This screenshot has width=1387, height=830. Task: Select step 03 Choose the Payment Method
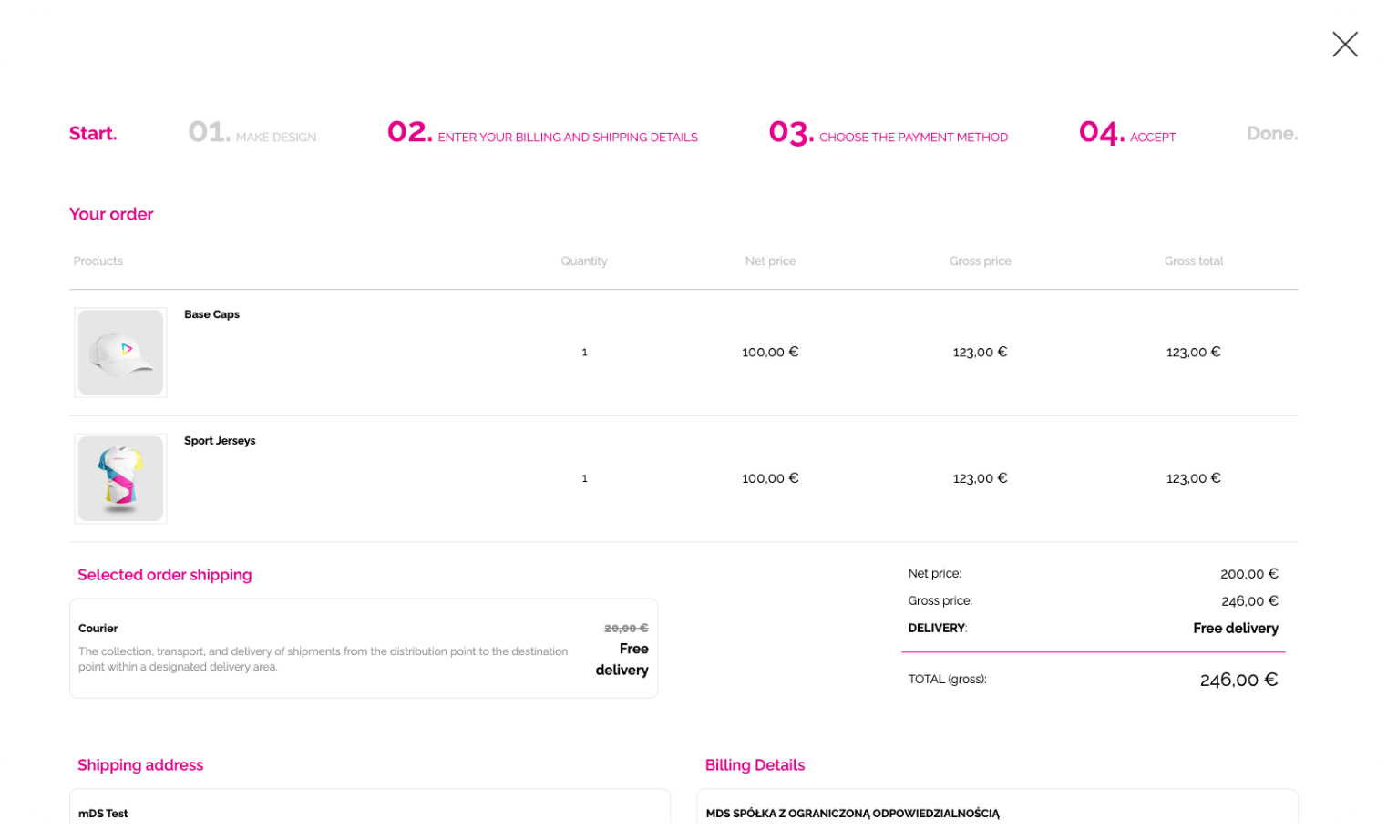click(x=889, y=134)
